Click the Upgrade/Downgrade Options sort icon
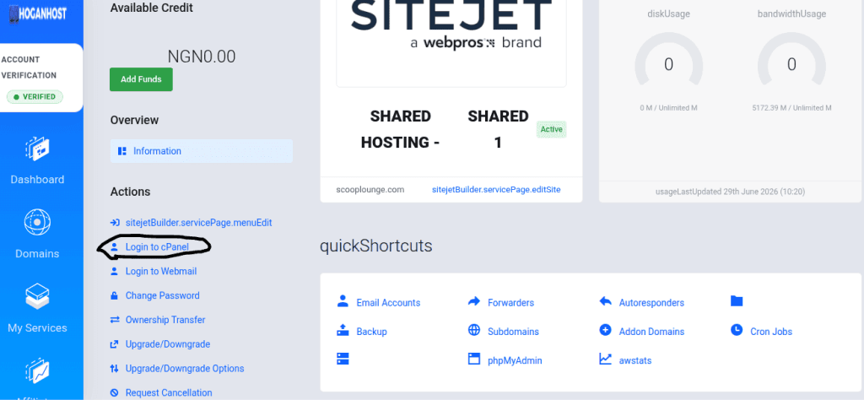The width and height of the screenshot is (864, 400). [115, 368]
